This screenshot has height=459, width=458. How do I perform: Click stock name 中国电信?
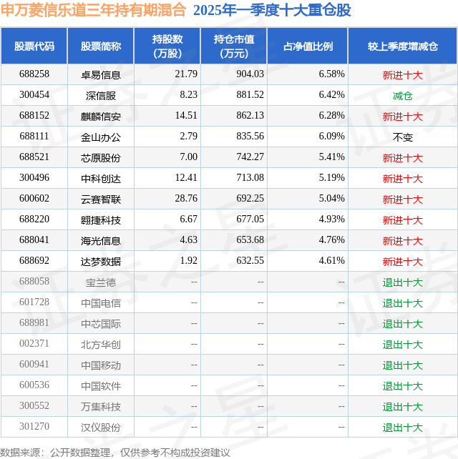[x=101, y=304]
